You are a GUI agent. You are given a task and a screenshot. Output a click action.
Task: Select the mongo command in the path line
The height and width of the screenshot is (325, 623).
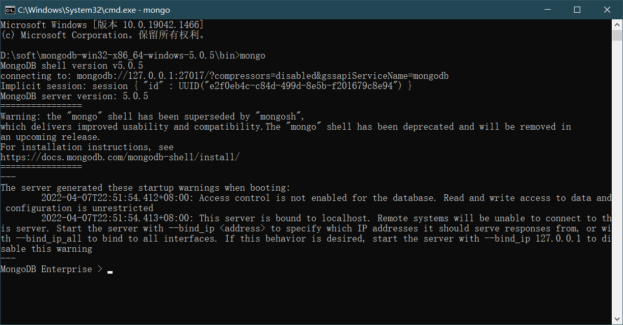click(253, 55)
